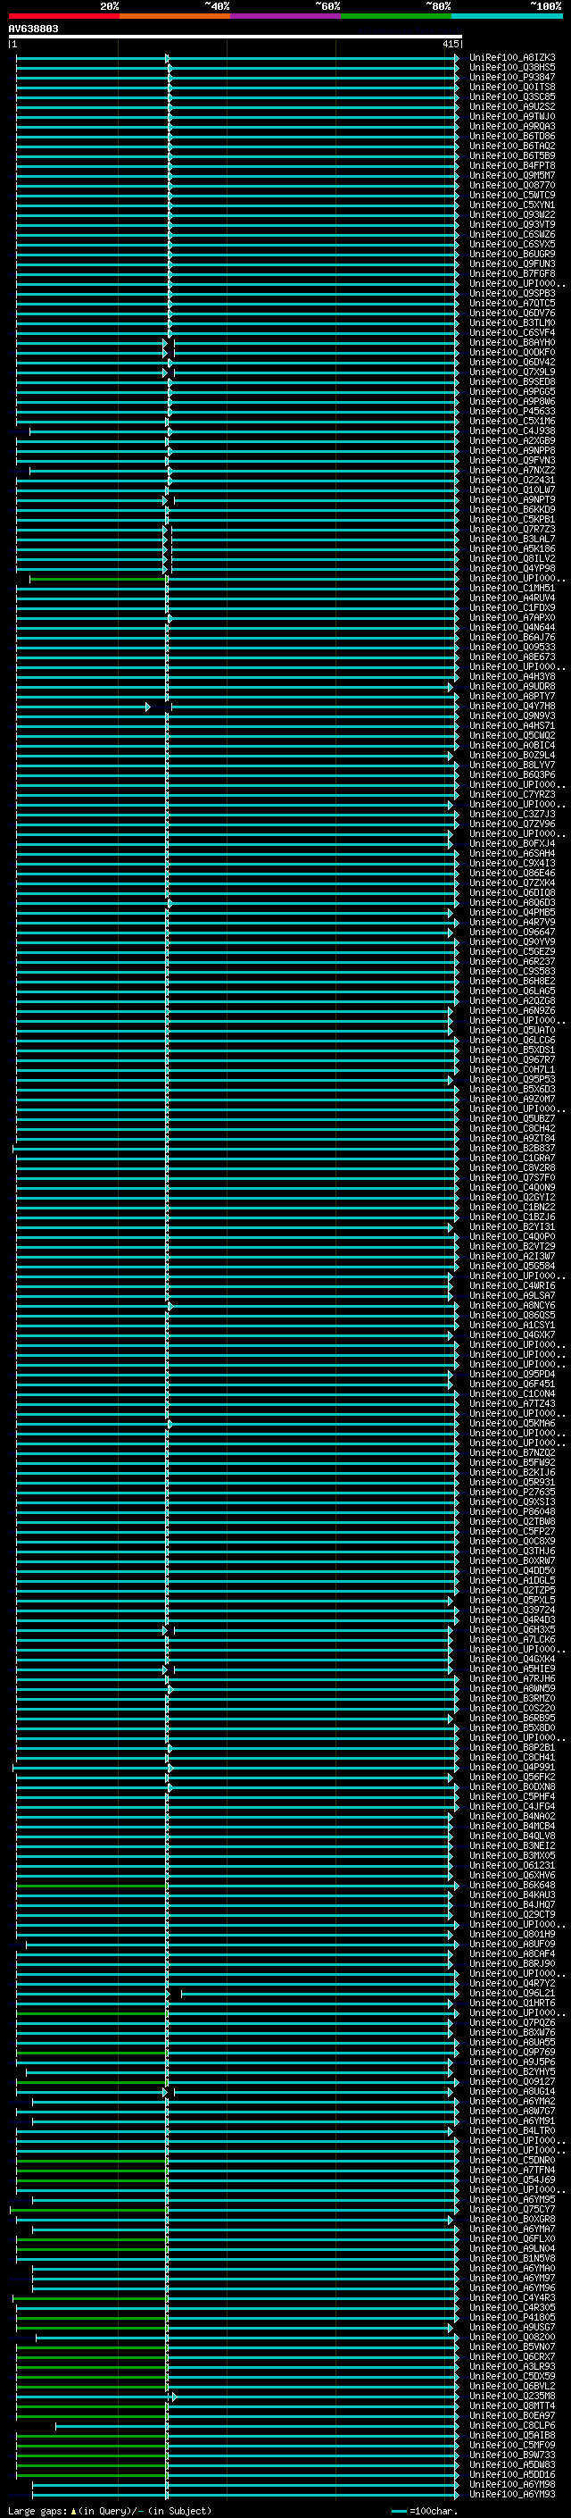571x2518 pixels.
Task: Click the '=100char.' scale legend
Action: tap(424, 2510)
